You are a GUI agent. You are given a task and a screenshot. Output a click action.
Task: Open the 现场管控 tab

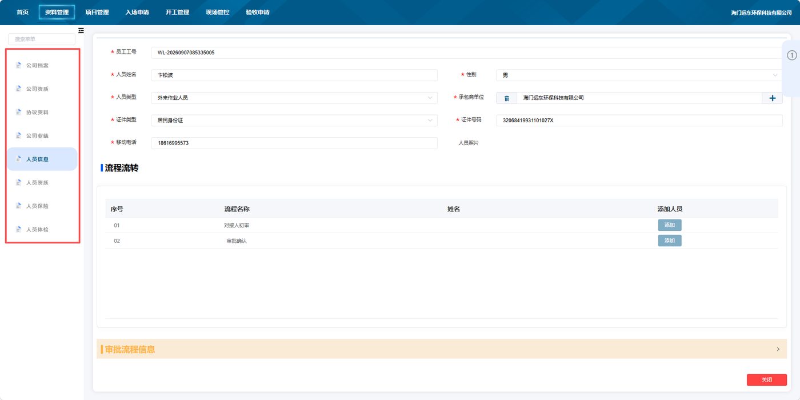point(218,12)
